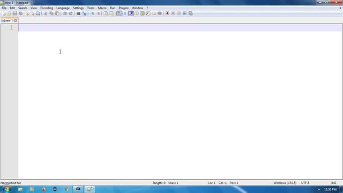Open the Edit menu
This screenshot has height=193, width=343.
coord(12,8)
